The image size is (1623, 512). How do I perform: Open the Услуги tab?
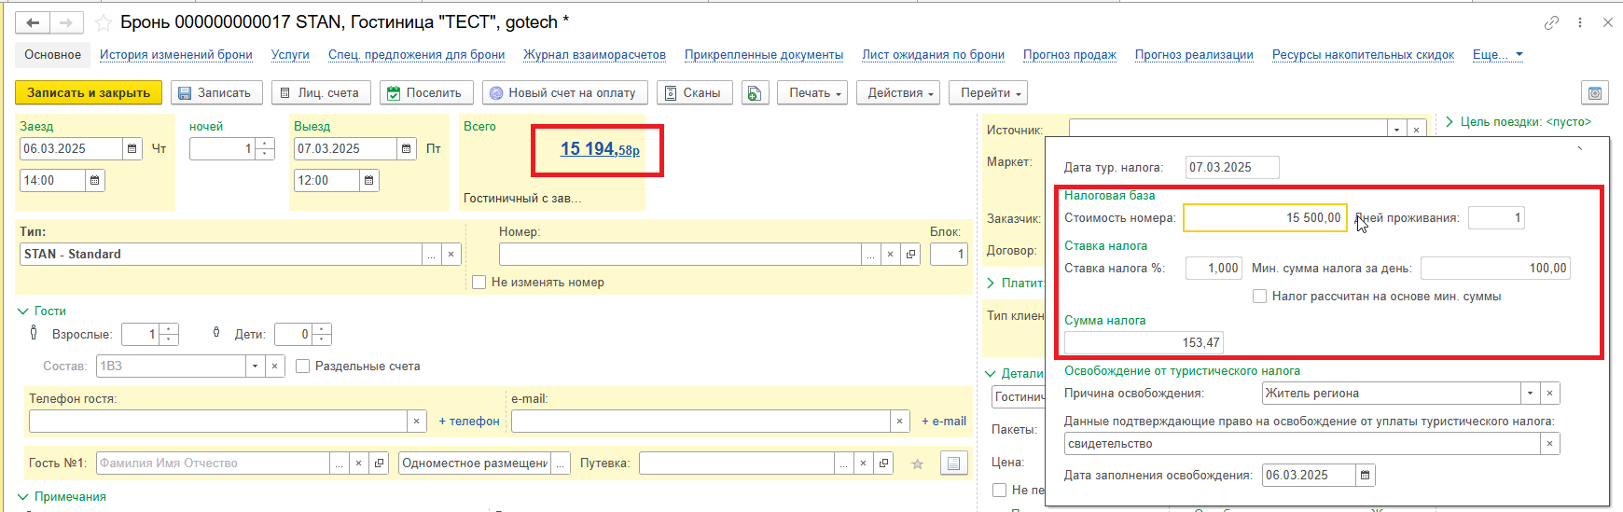[x=290, y=54]
